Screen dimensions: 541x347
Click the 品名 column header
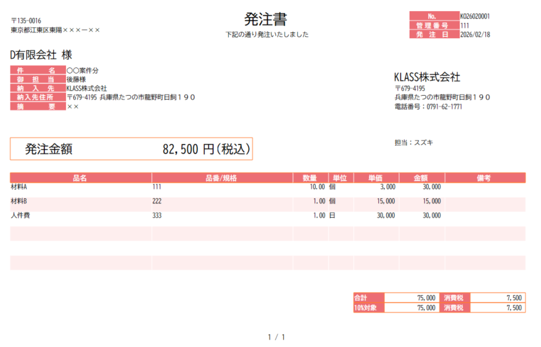point(80,178)
